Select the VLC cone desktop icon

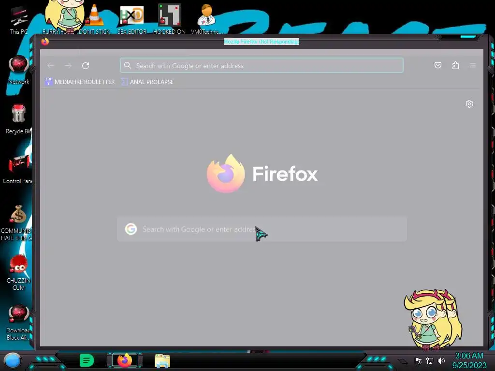pyautogui.click(x=94, y=19)
